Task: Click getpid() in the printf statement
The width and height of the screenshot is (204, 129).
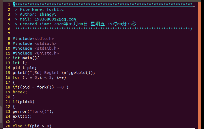Action: (82, 73)
